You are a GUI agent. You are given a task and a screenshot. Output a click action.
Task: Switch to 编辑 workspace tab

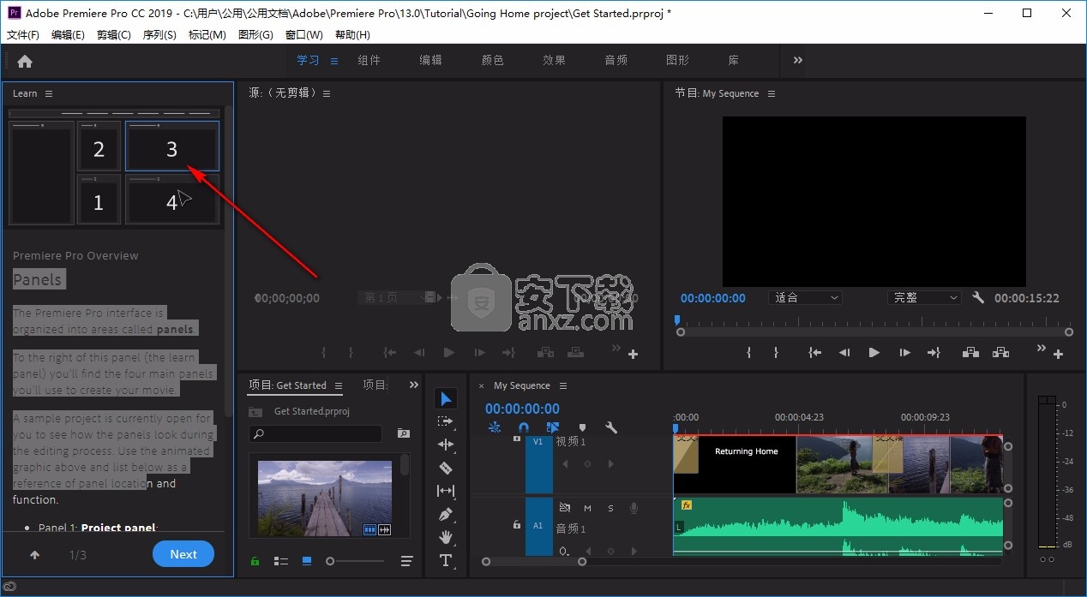[x=430, y=60]
